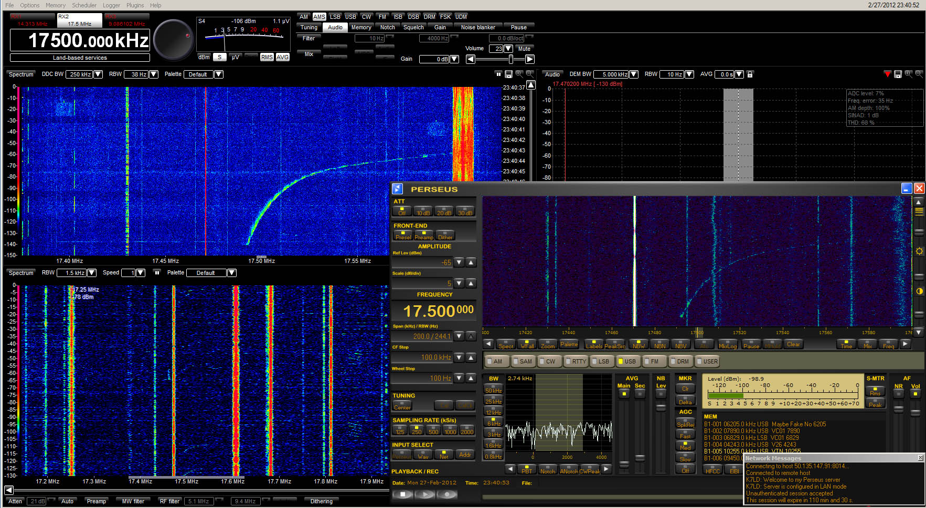Stop playback in Perseus PLAYBACK/REC

[x=403, y=494]
